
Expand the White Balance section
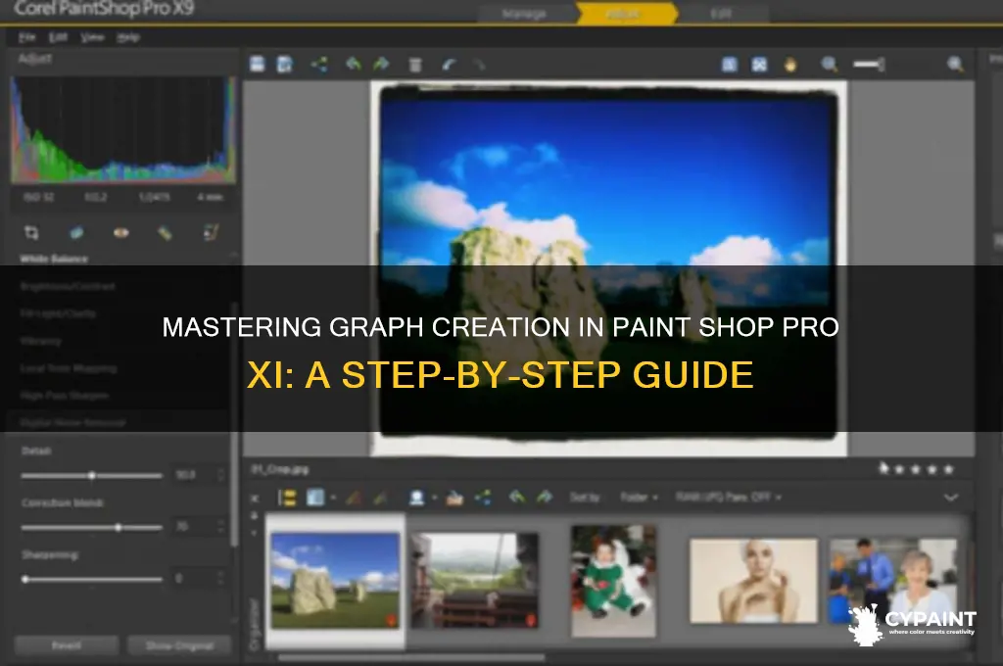[x=54, y=260]
